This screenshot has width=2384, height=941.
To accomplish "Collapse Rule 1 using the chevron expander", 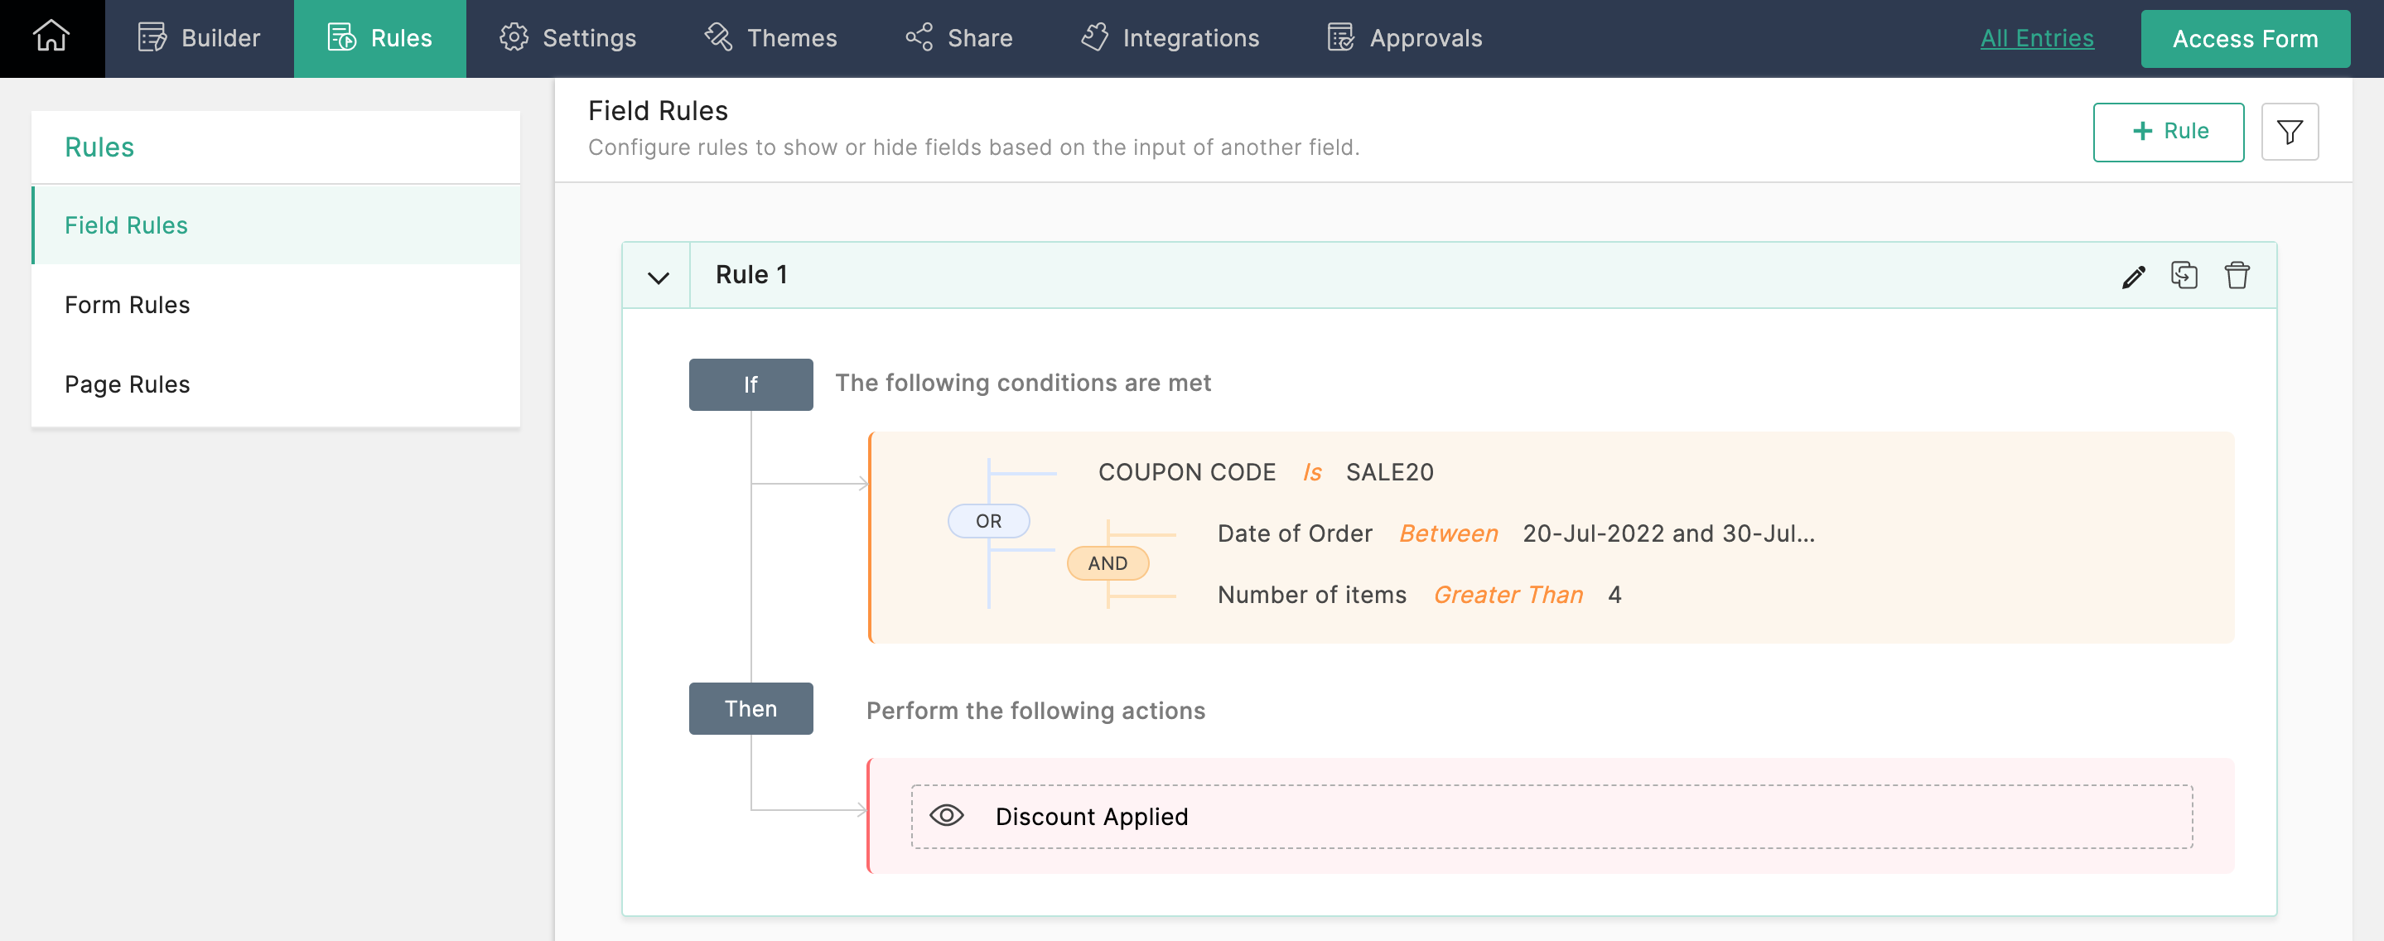I will (657, 277).
